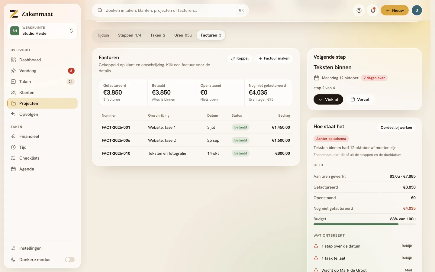Click the Financieel euro icon
The image size is (435, 272).
point(13,136)
